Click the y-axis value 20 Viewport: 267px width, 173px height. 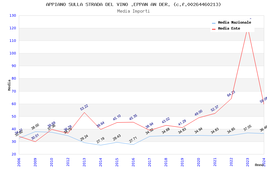(x=14, y=154)
